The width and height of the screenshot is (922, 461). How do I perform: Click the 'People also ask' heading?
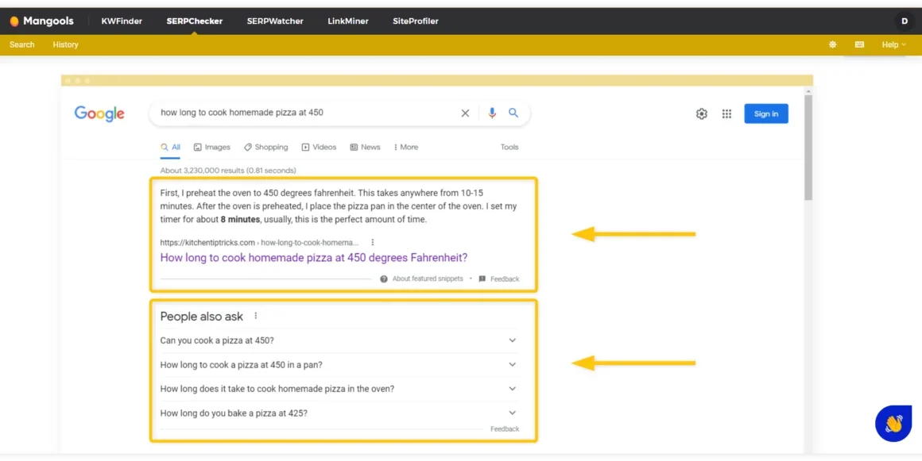pos(202,317)
